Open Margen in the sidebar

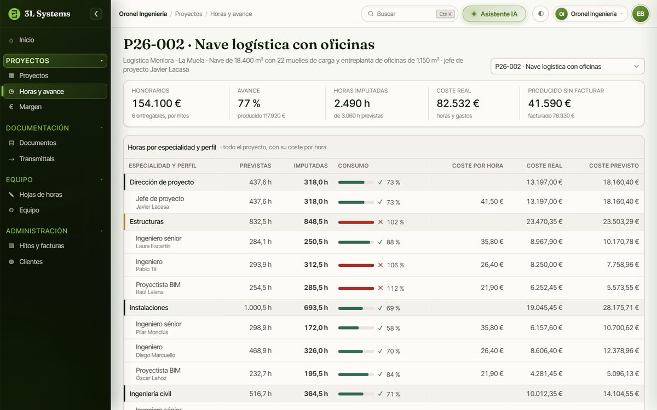point(55,107)
